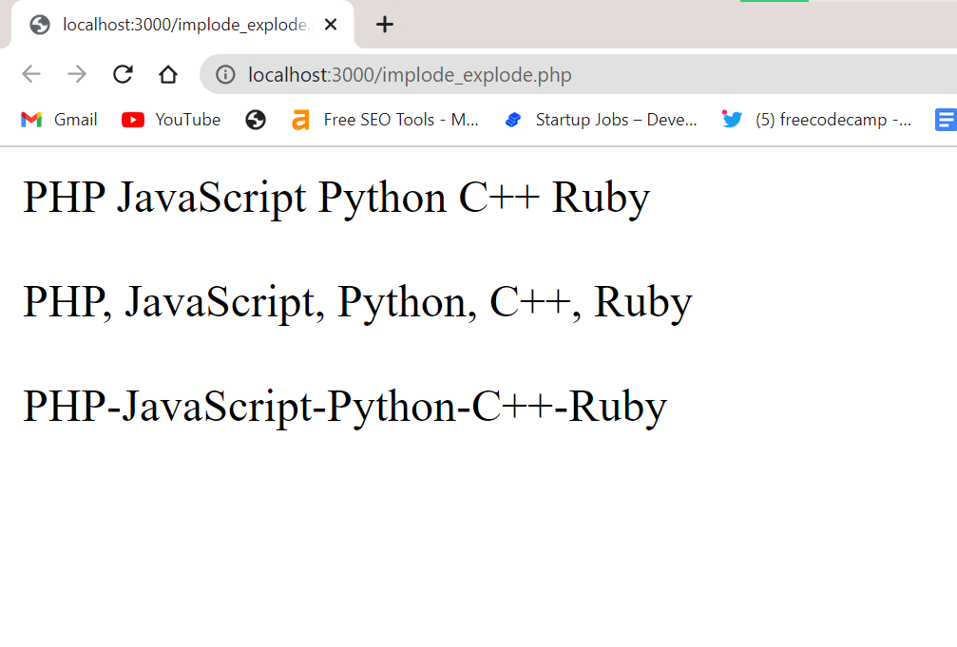
Task: Open the unlabeled globe bookmark
Action: point(256,120)
